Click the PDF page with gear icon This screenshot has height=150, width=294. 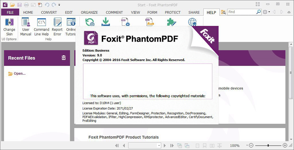pos(125,22)
